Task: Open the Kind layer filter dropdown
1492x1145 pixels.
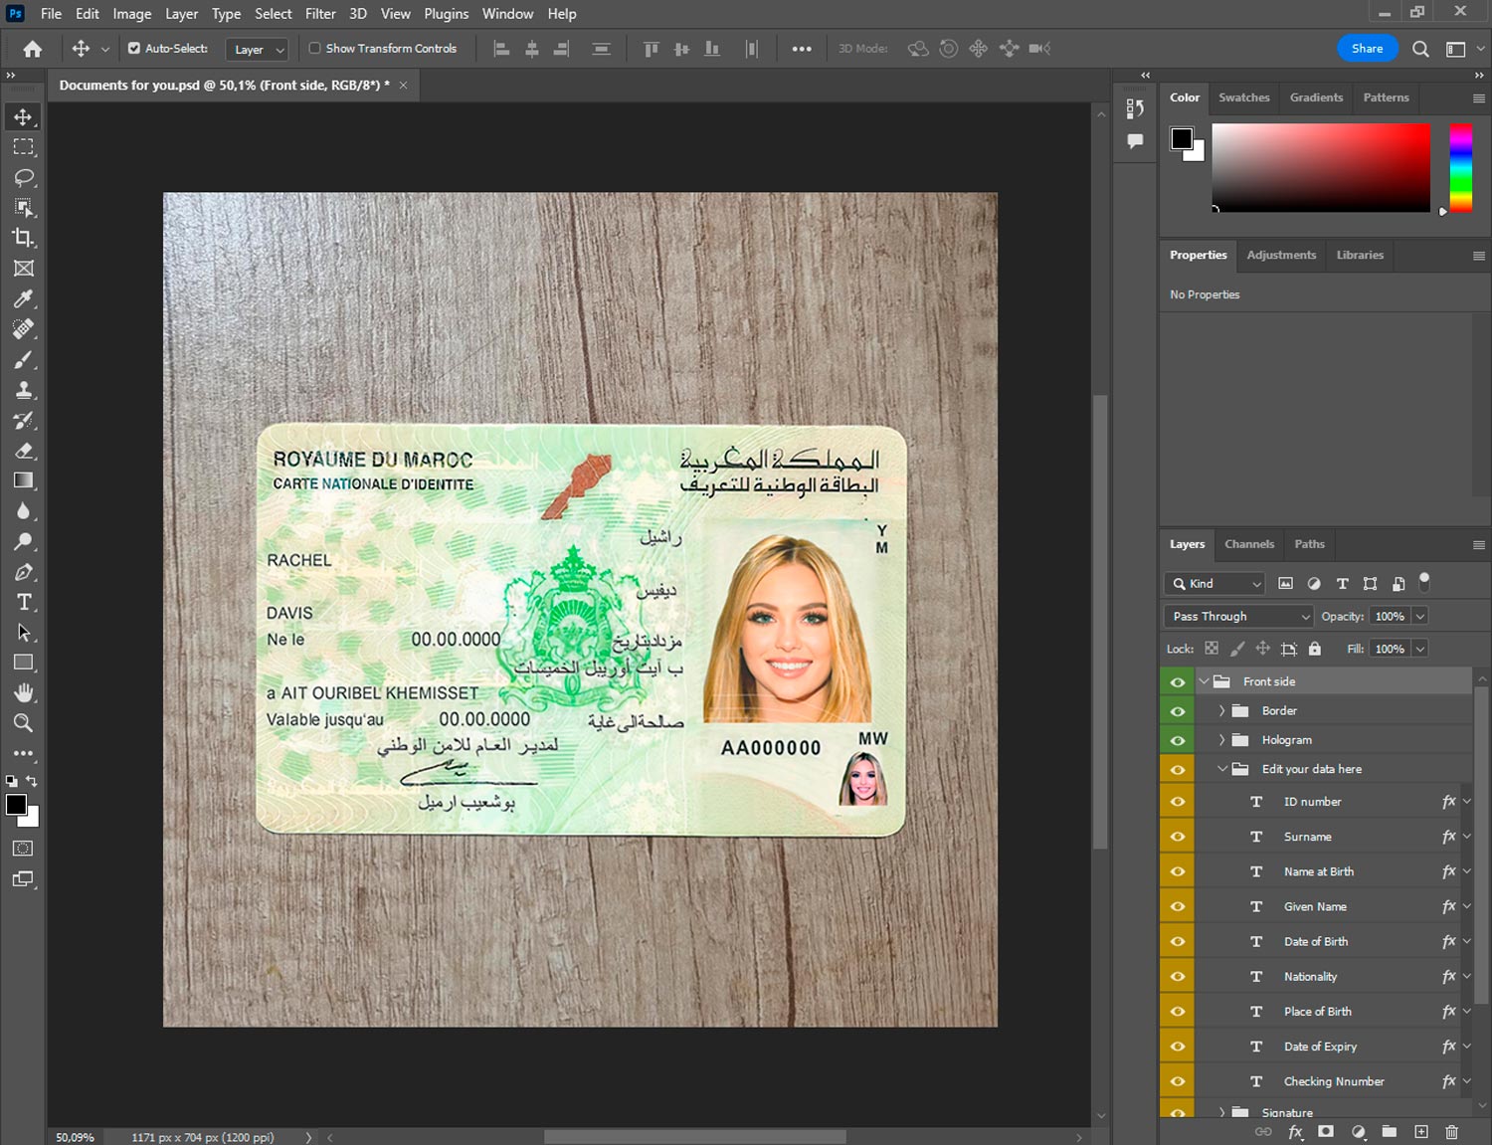Action: [x=1215, y=584]
